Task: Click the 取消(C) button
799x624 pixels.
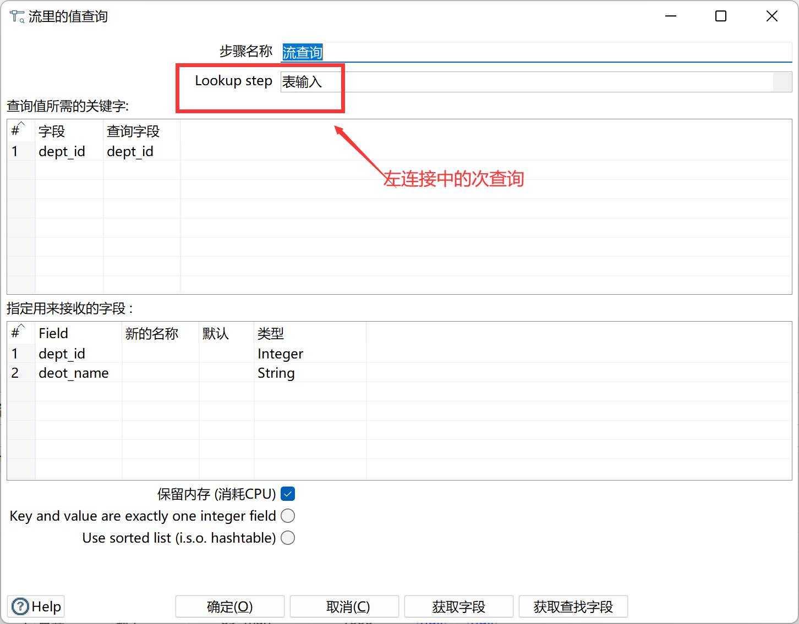Action: tap(344, 606)
